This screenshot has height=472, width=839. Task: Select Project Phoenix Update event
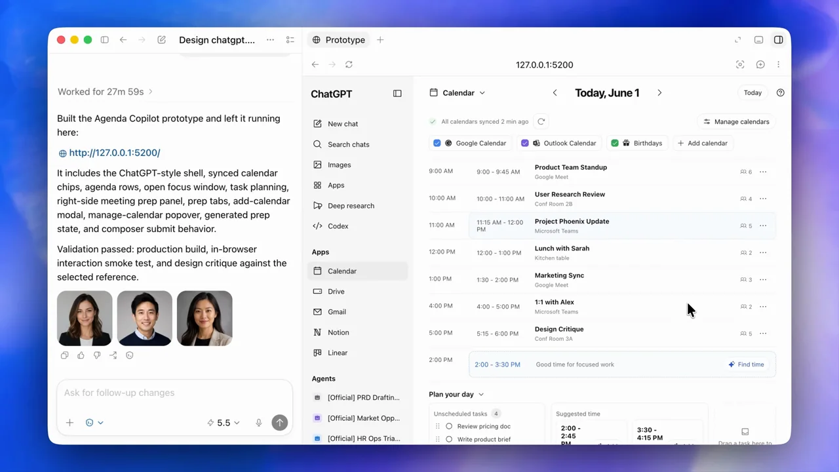click(x=622, y=226)
